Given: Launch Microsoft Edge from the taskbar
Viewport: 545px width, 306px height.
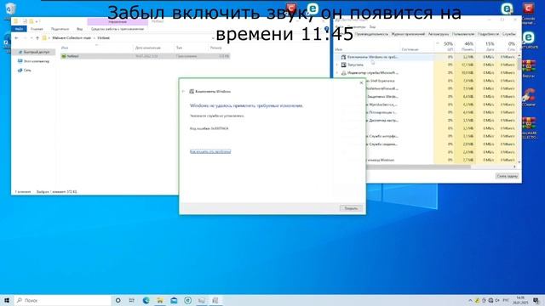Looking at the screenshot, I should tap(146, 300).
